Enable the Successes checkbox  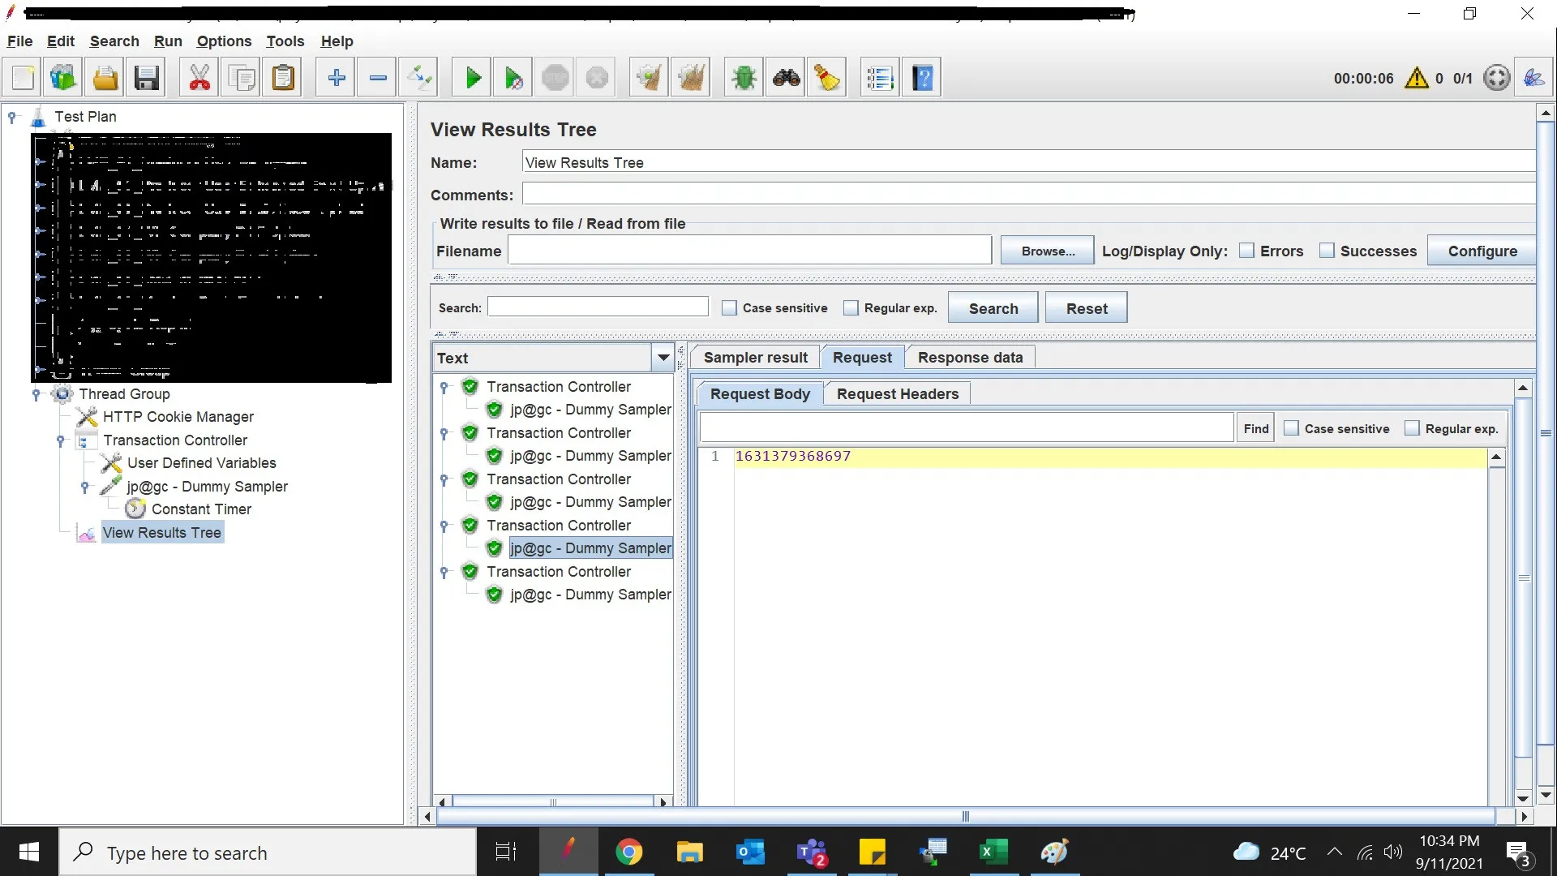(x=1327, y=251)
